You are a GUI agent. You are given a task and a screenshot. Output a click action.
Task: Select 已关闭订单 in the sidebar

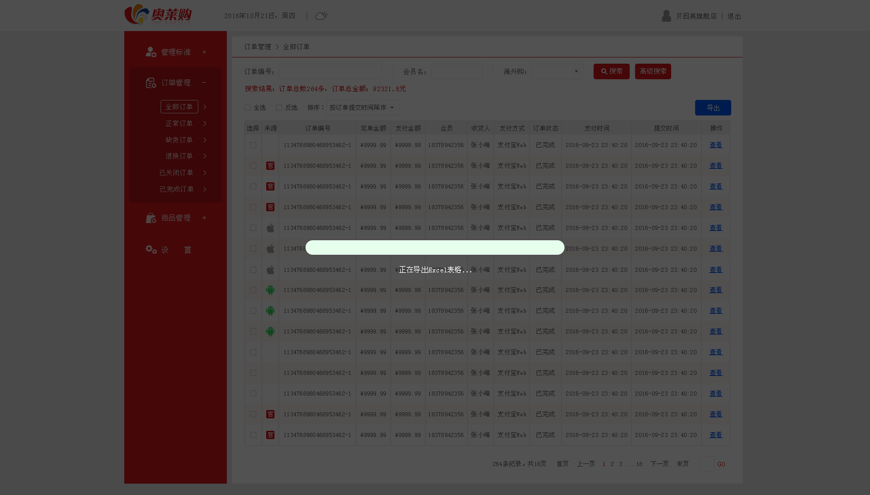(x=176, y=172)
